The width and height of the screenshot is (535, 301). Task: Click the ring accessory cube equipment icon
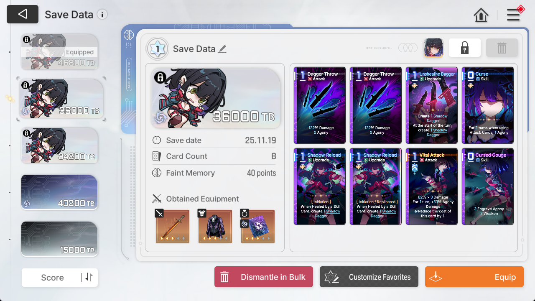258,226
